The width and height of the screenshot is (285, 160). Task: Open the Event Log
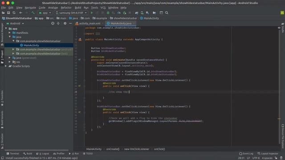pyautogui.click(x=246, y=153)
